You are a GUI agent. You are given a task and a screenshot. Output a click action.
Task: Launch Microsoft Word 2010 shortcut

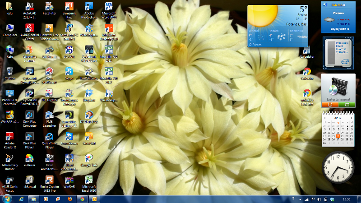click(109, 10)
